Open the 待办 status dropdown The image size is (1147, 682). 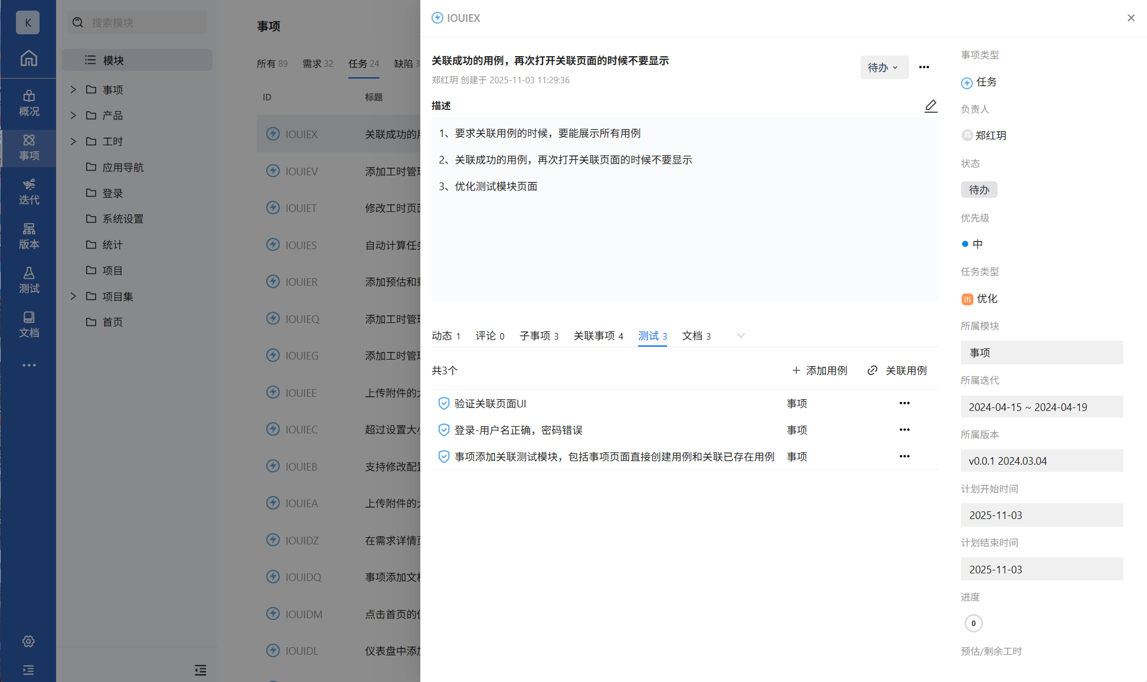click(883, 67)
